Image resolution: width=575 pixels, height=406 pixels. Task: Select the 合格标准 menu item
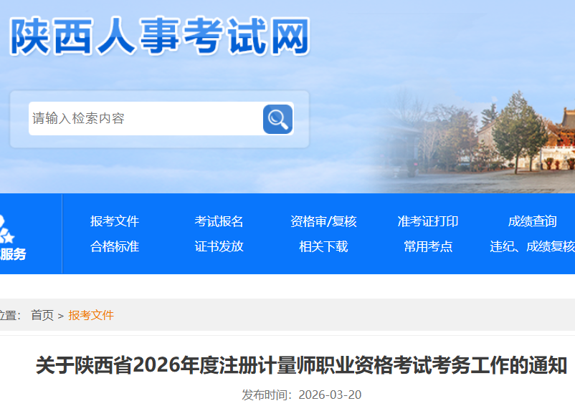tap(115, 246)
